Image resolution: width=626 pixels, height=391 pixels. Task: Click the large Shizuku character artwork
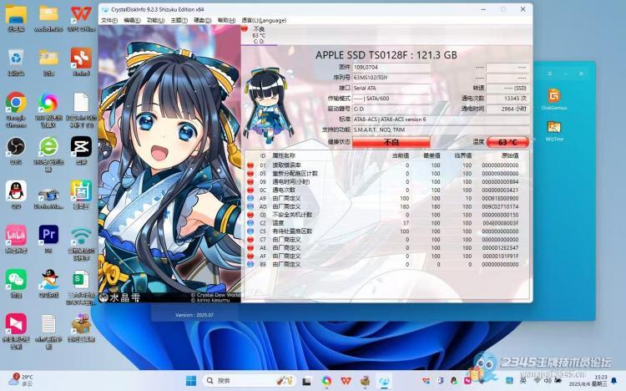coord(169,164)
